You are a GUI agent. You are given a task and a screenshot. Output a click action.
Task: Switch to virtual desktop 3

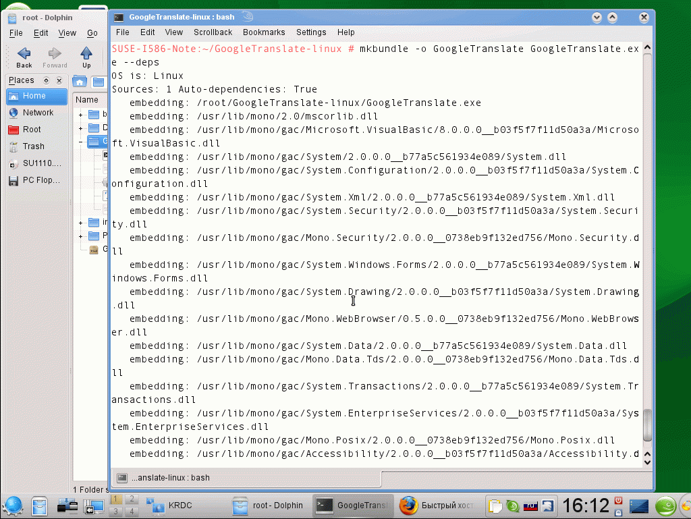tap(116, 512)
